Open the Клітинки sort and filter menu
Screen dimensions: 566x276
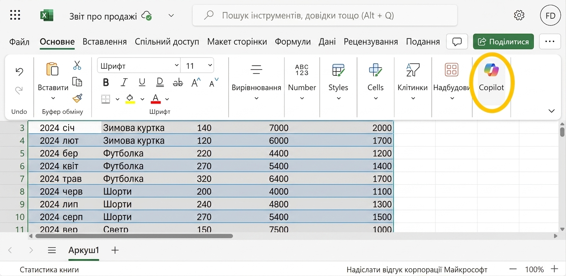(x=412, y=82)
